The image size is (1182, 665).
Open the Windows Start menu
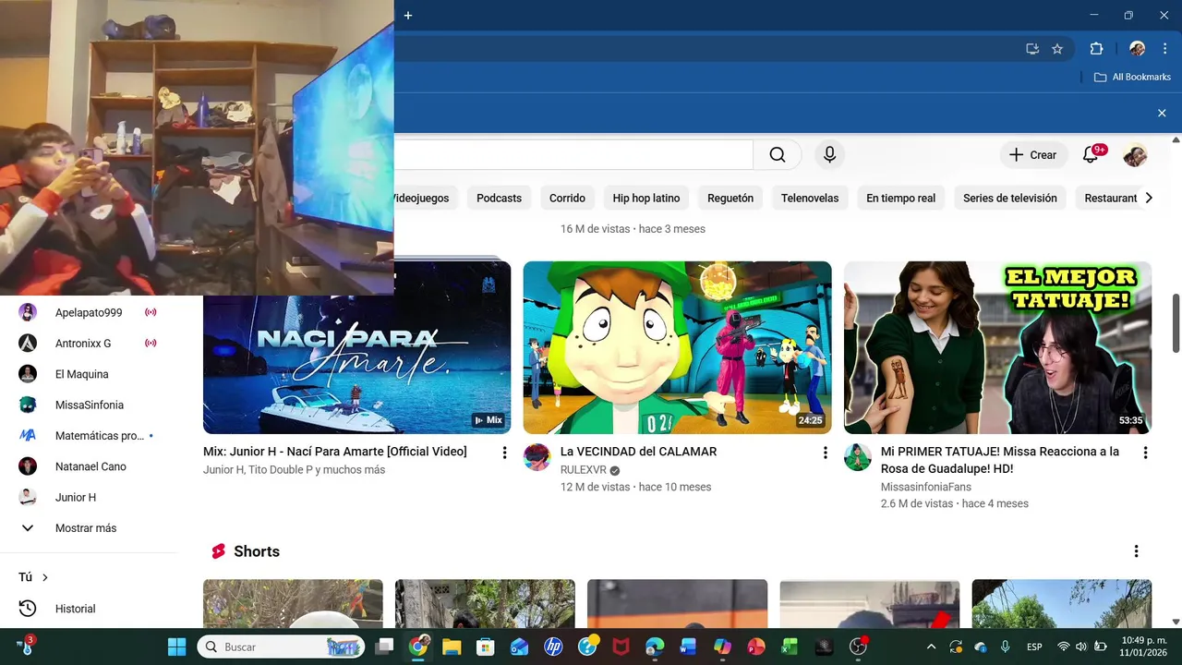(x=176, y=647)
